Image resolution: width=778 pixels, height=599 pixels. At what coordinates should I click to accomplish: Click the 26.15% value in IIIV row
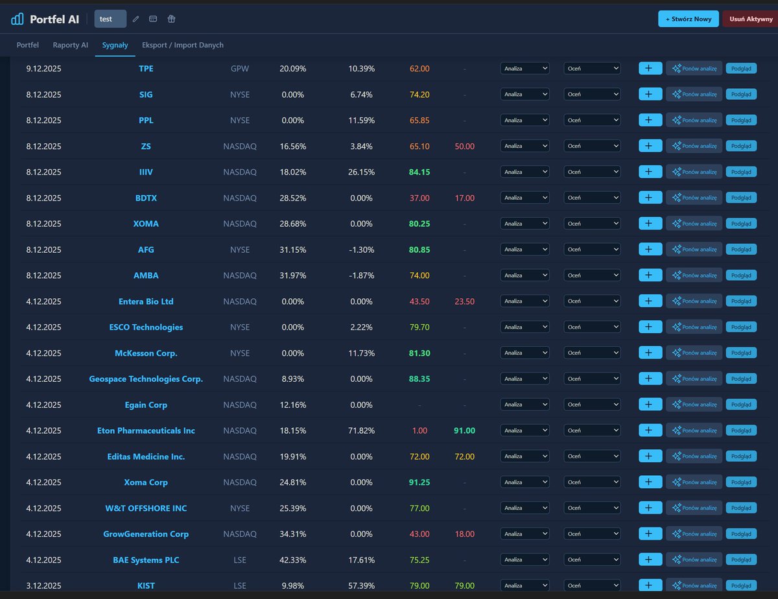point(360,172)
